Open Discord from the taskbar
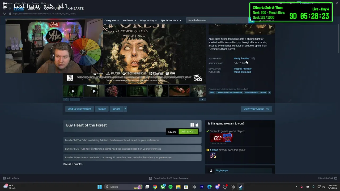The height and width of the screenshot is (191, 340). (x=217, y=187)
